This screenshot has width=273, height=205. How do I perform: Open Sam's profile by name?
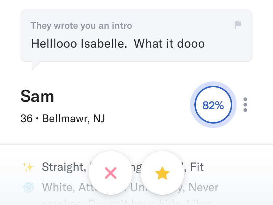click(x=37, y=96)
